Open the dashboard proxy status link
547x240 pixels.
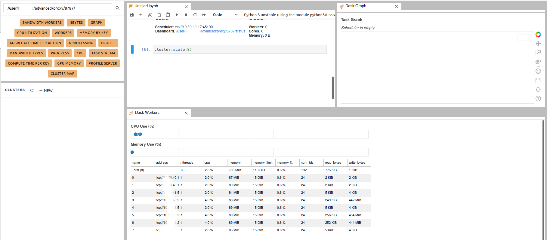tap(211, 31)
